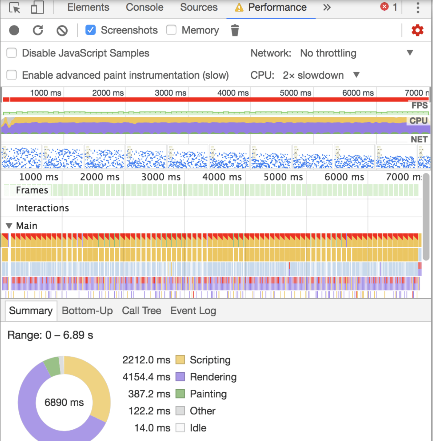The image size is (433, 441).
Task: Click the Rendering purple color swatch
Action: (x=180, y=377)
